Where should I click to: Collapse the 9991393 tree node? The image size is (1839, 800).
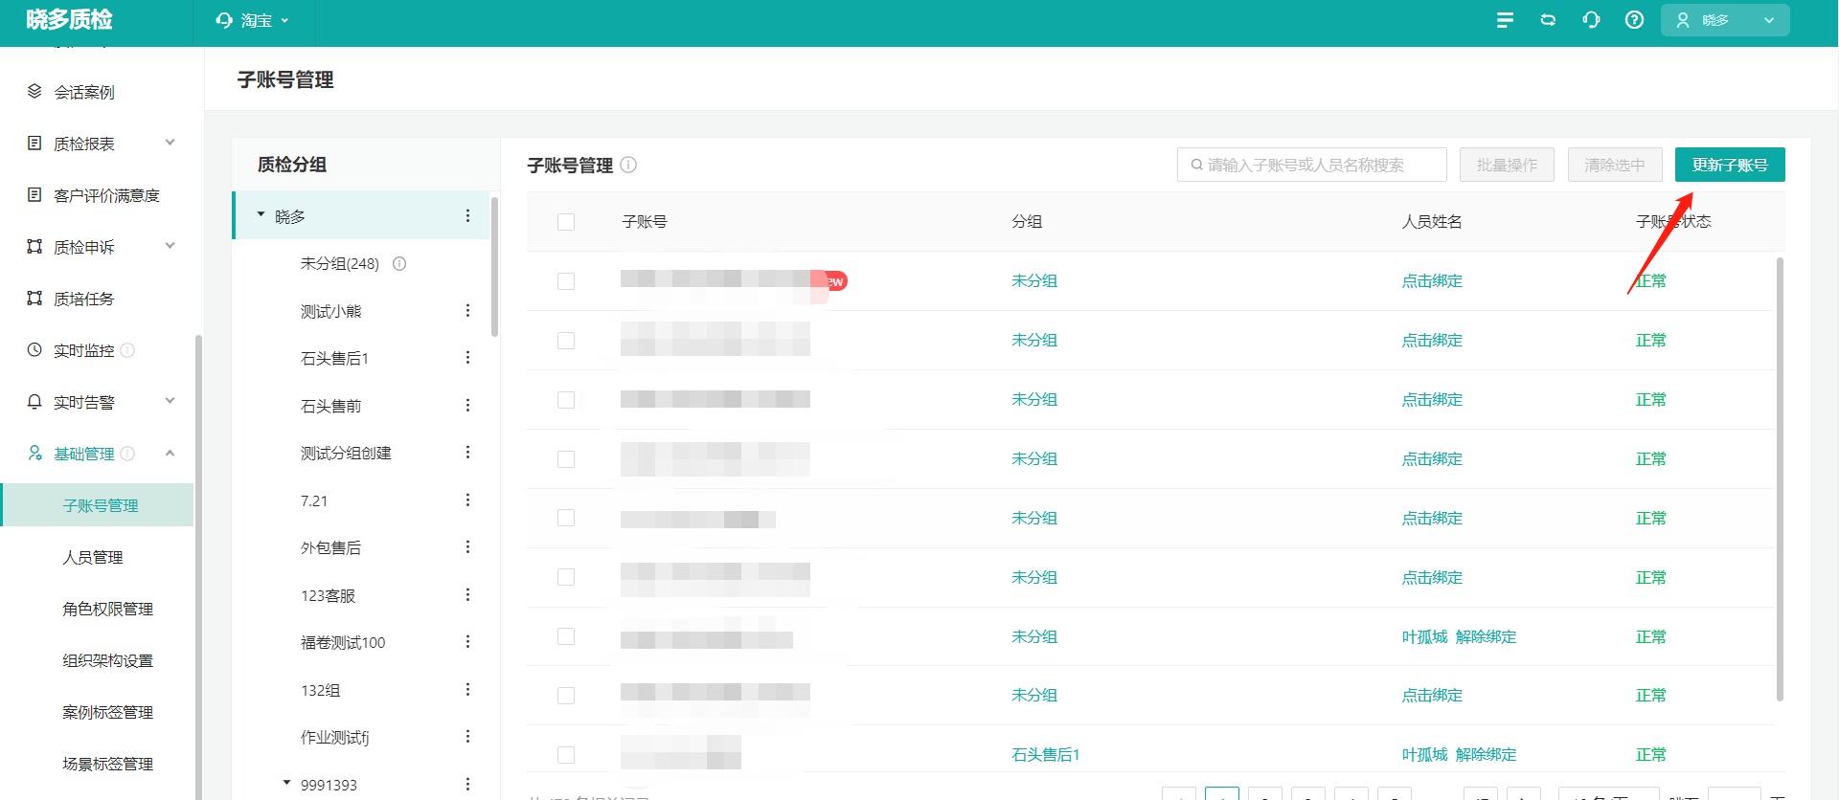click(286, 783)
